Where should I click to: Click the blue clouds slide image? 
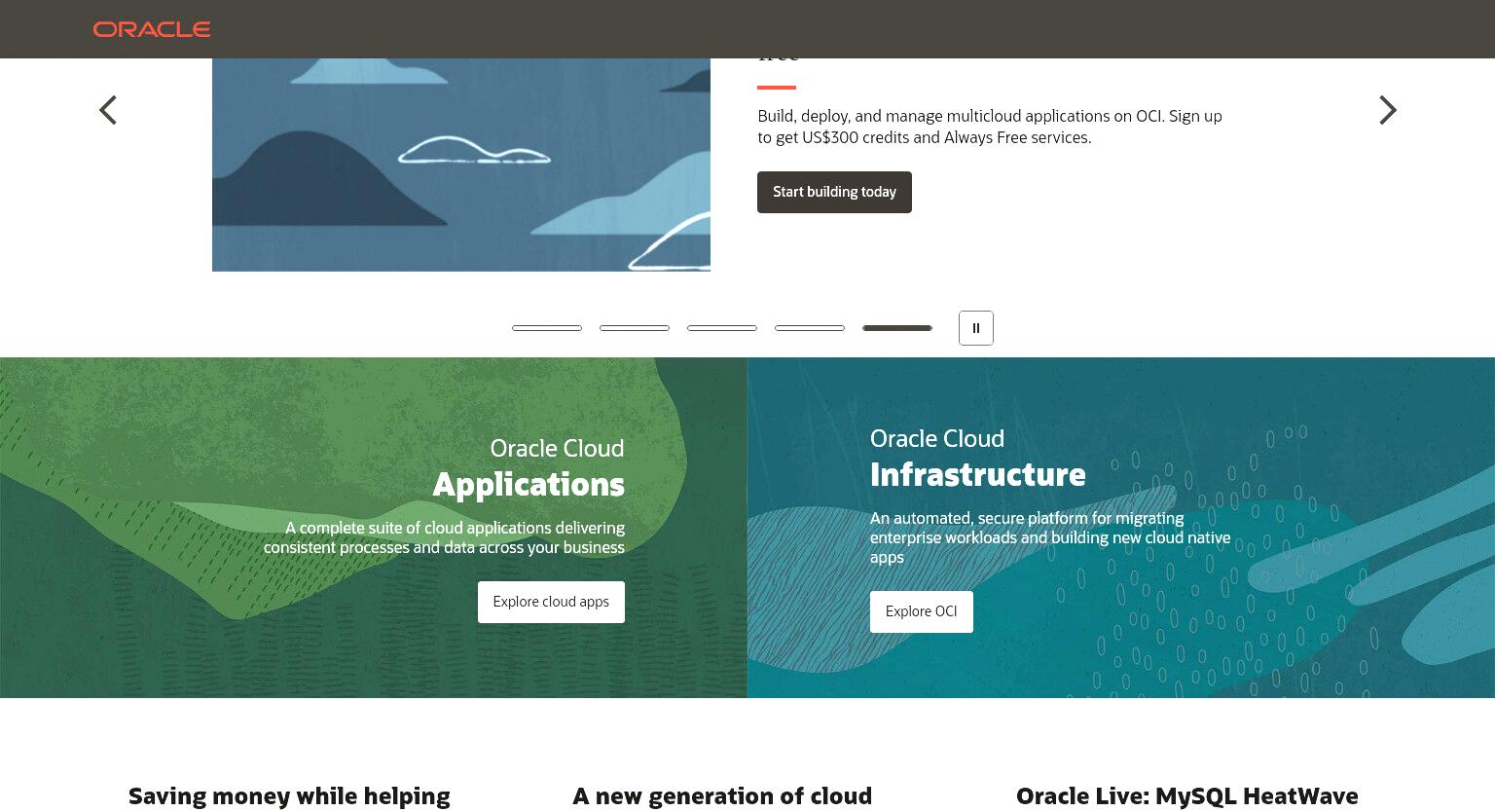[x=461, y=165]
